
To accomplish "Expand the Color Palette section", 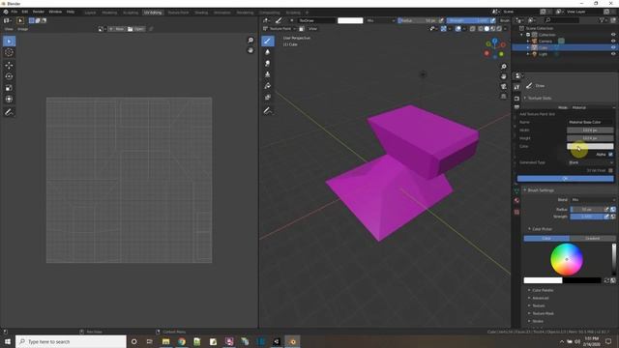I will [x=542, y=290].
